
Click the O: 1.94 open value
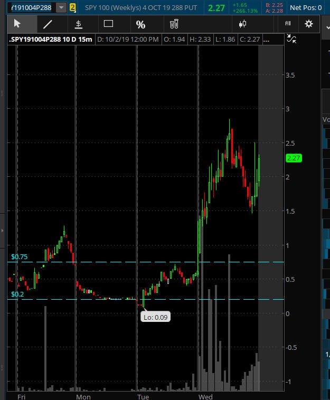coord(174,40)
